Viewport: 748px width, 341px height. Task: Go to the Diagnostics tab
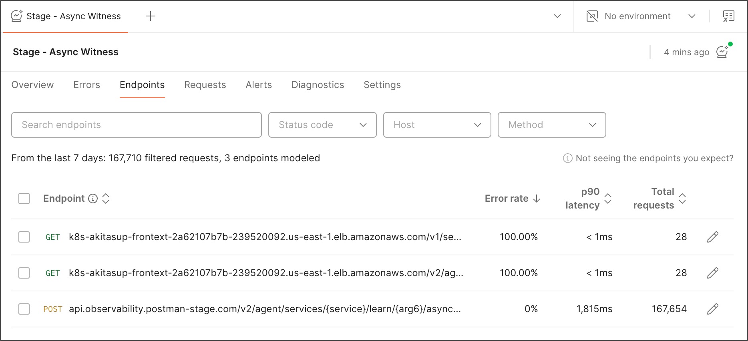[x=318, y=85]
